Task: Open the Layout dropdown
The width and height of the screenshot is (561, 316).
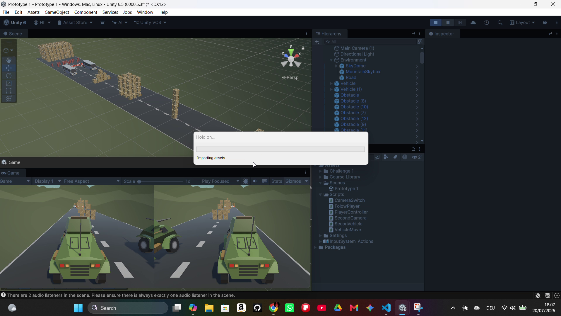Action: pyautogui.click(x=522, y=23)
